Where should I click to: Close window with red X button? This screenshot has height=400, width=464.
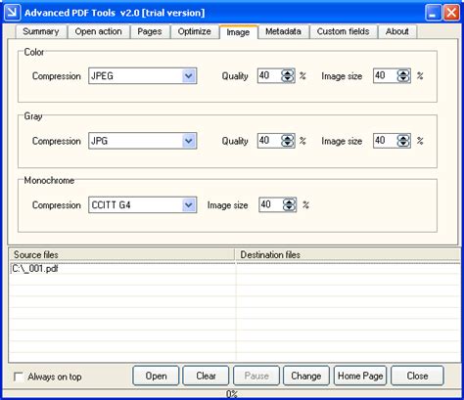[x=451, y=13]
